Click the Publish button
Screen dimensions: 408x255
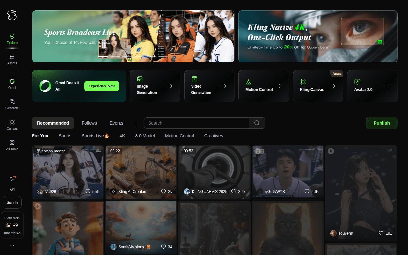coord(382,123)
